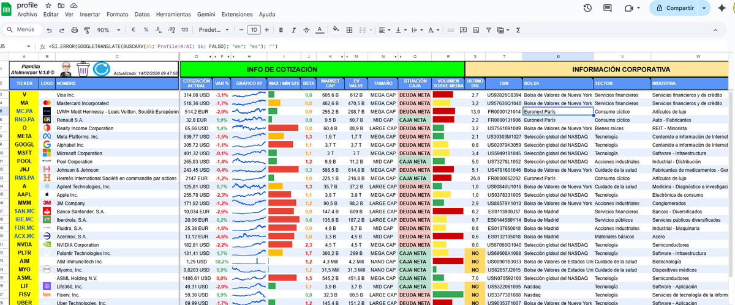Open the text color picker
The image size is (735, 305).
(318, 30)
